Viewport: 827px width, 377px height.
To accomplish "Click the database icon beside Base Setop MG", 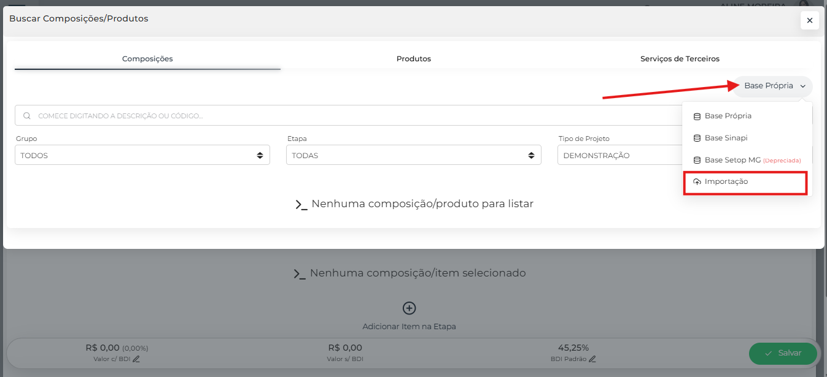I will pyautogui.click(x=697, y=160).
